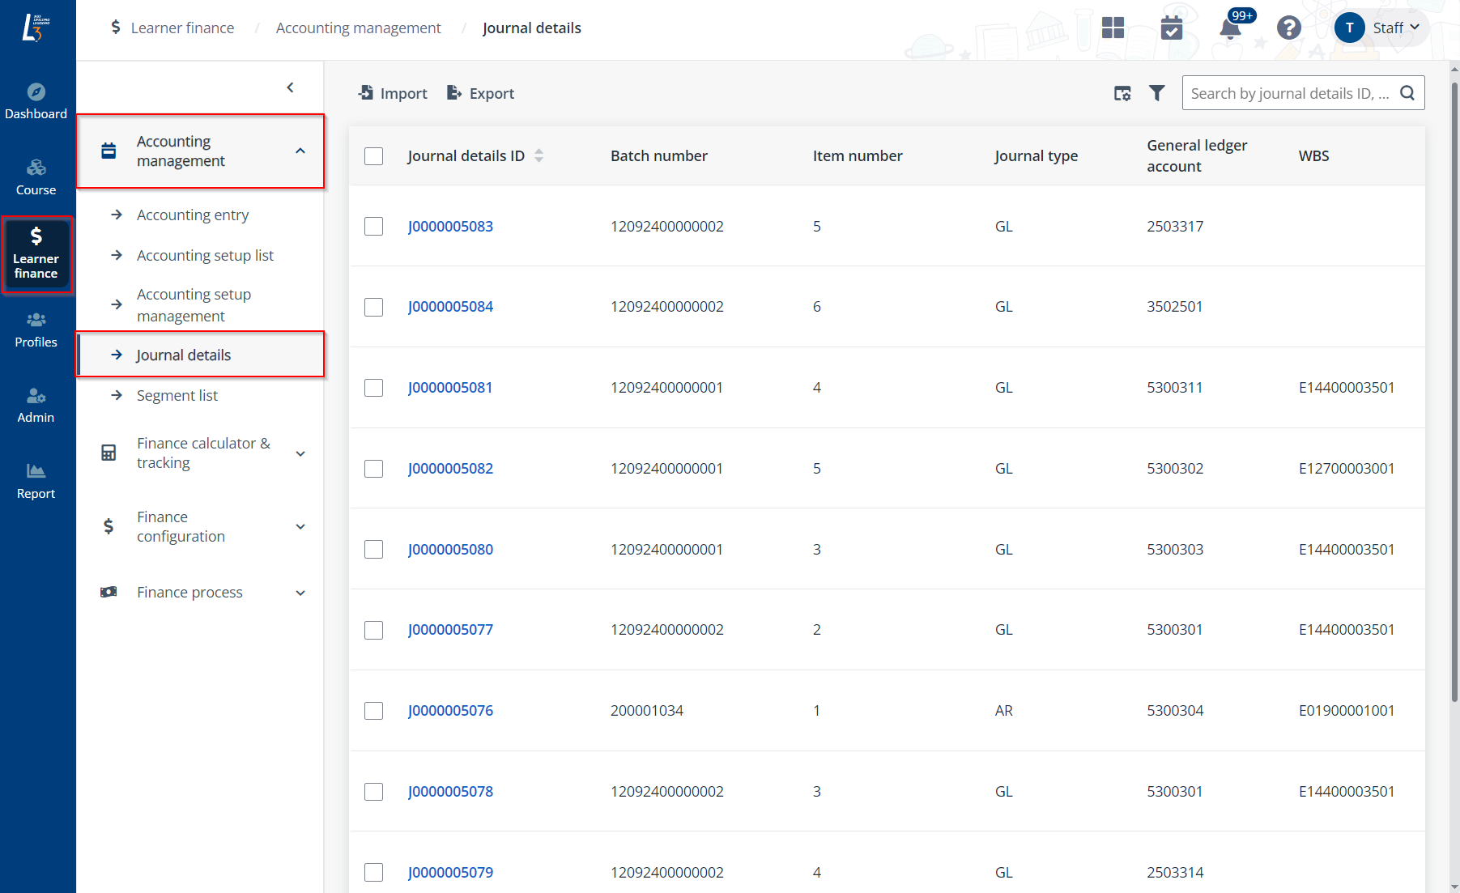
Task: Select Accounting entry menu item
Action: (x=193, y=215)
